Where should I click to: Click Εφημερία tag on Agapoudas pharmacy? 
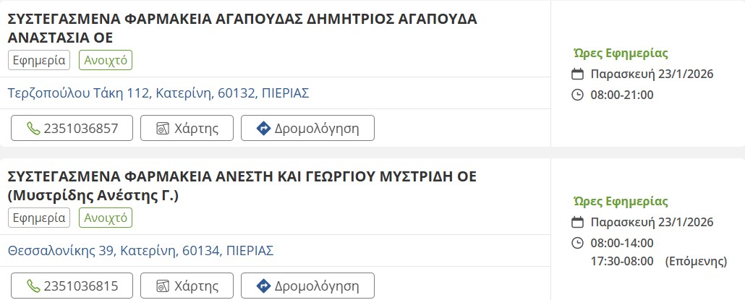pyautogui.click(x=39, y=60)
